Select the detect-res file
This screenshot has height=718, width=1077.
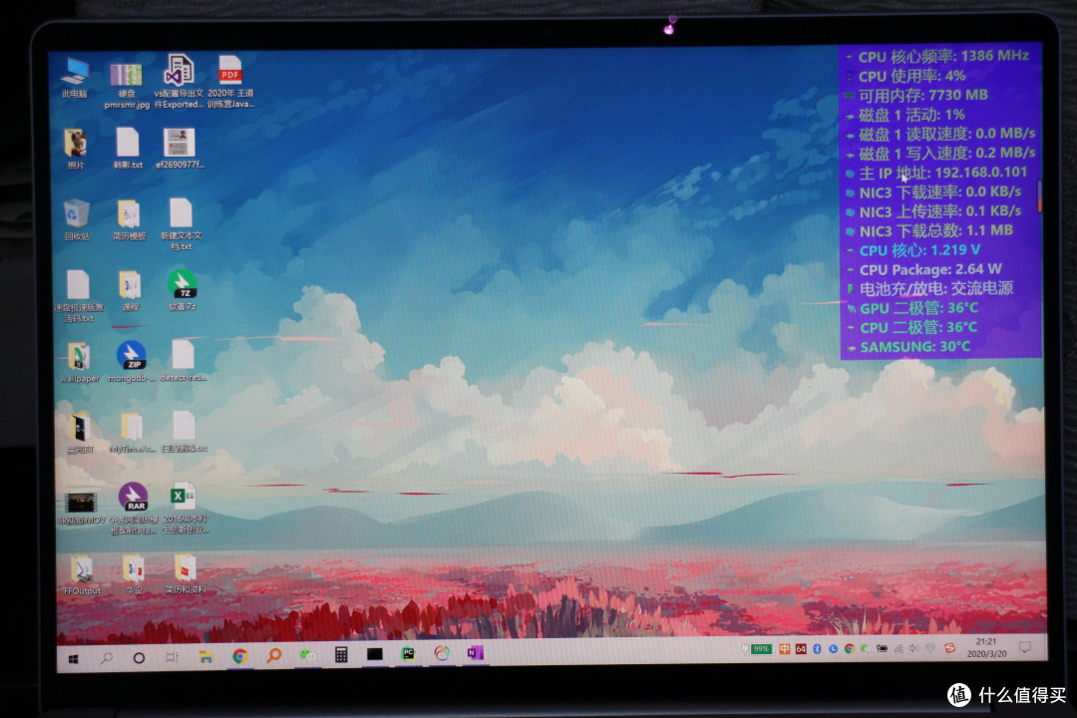(183, 361)
